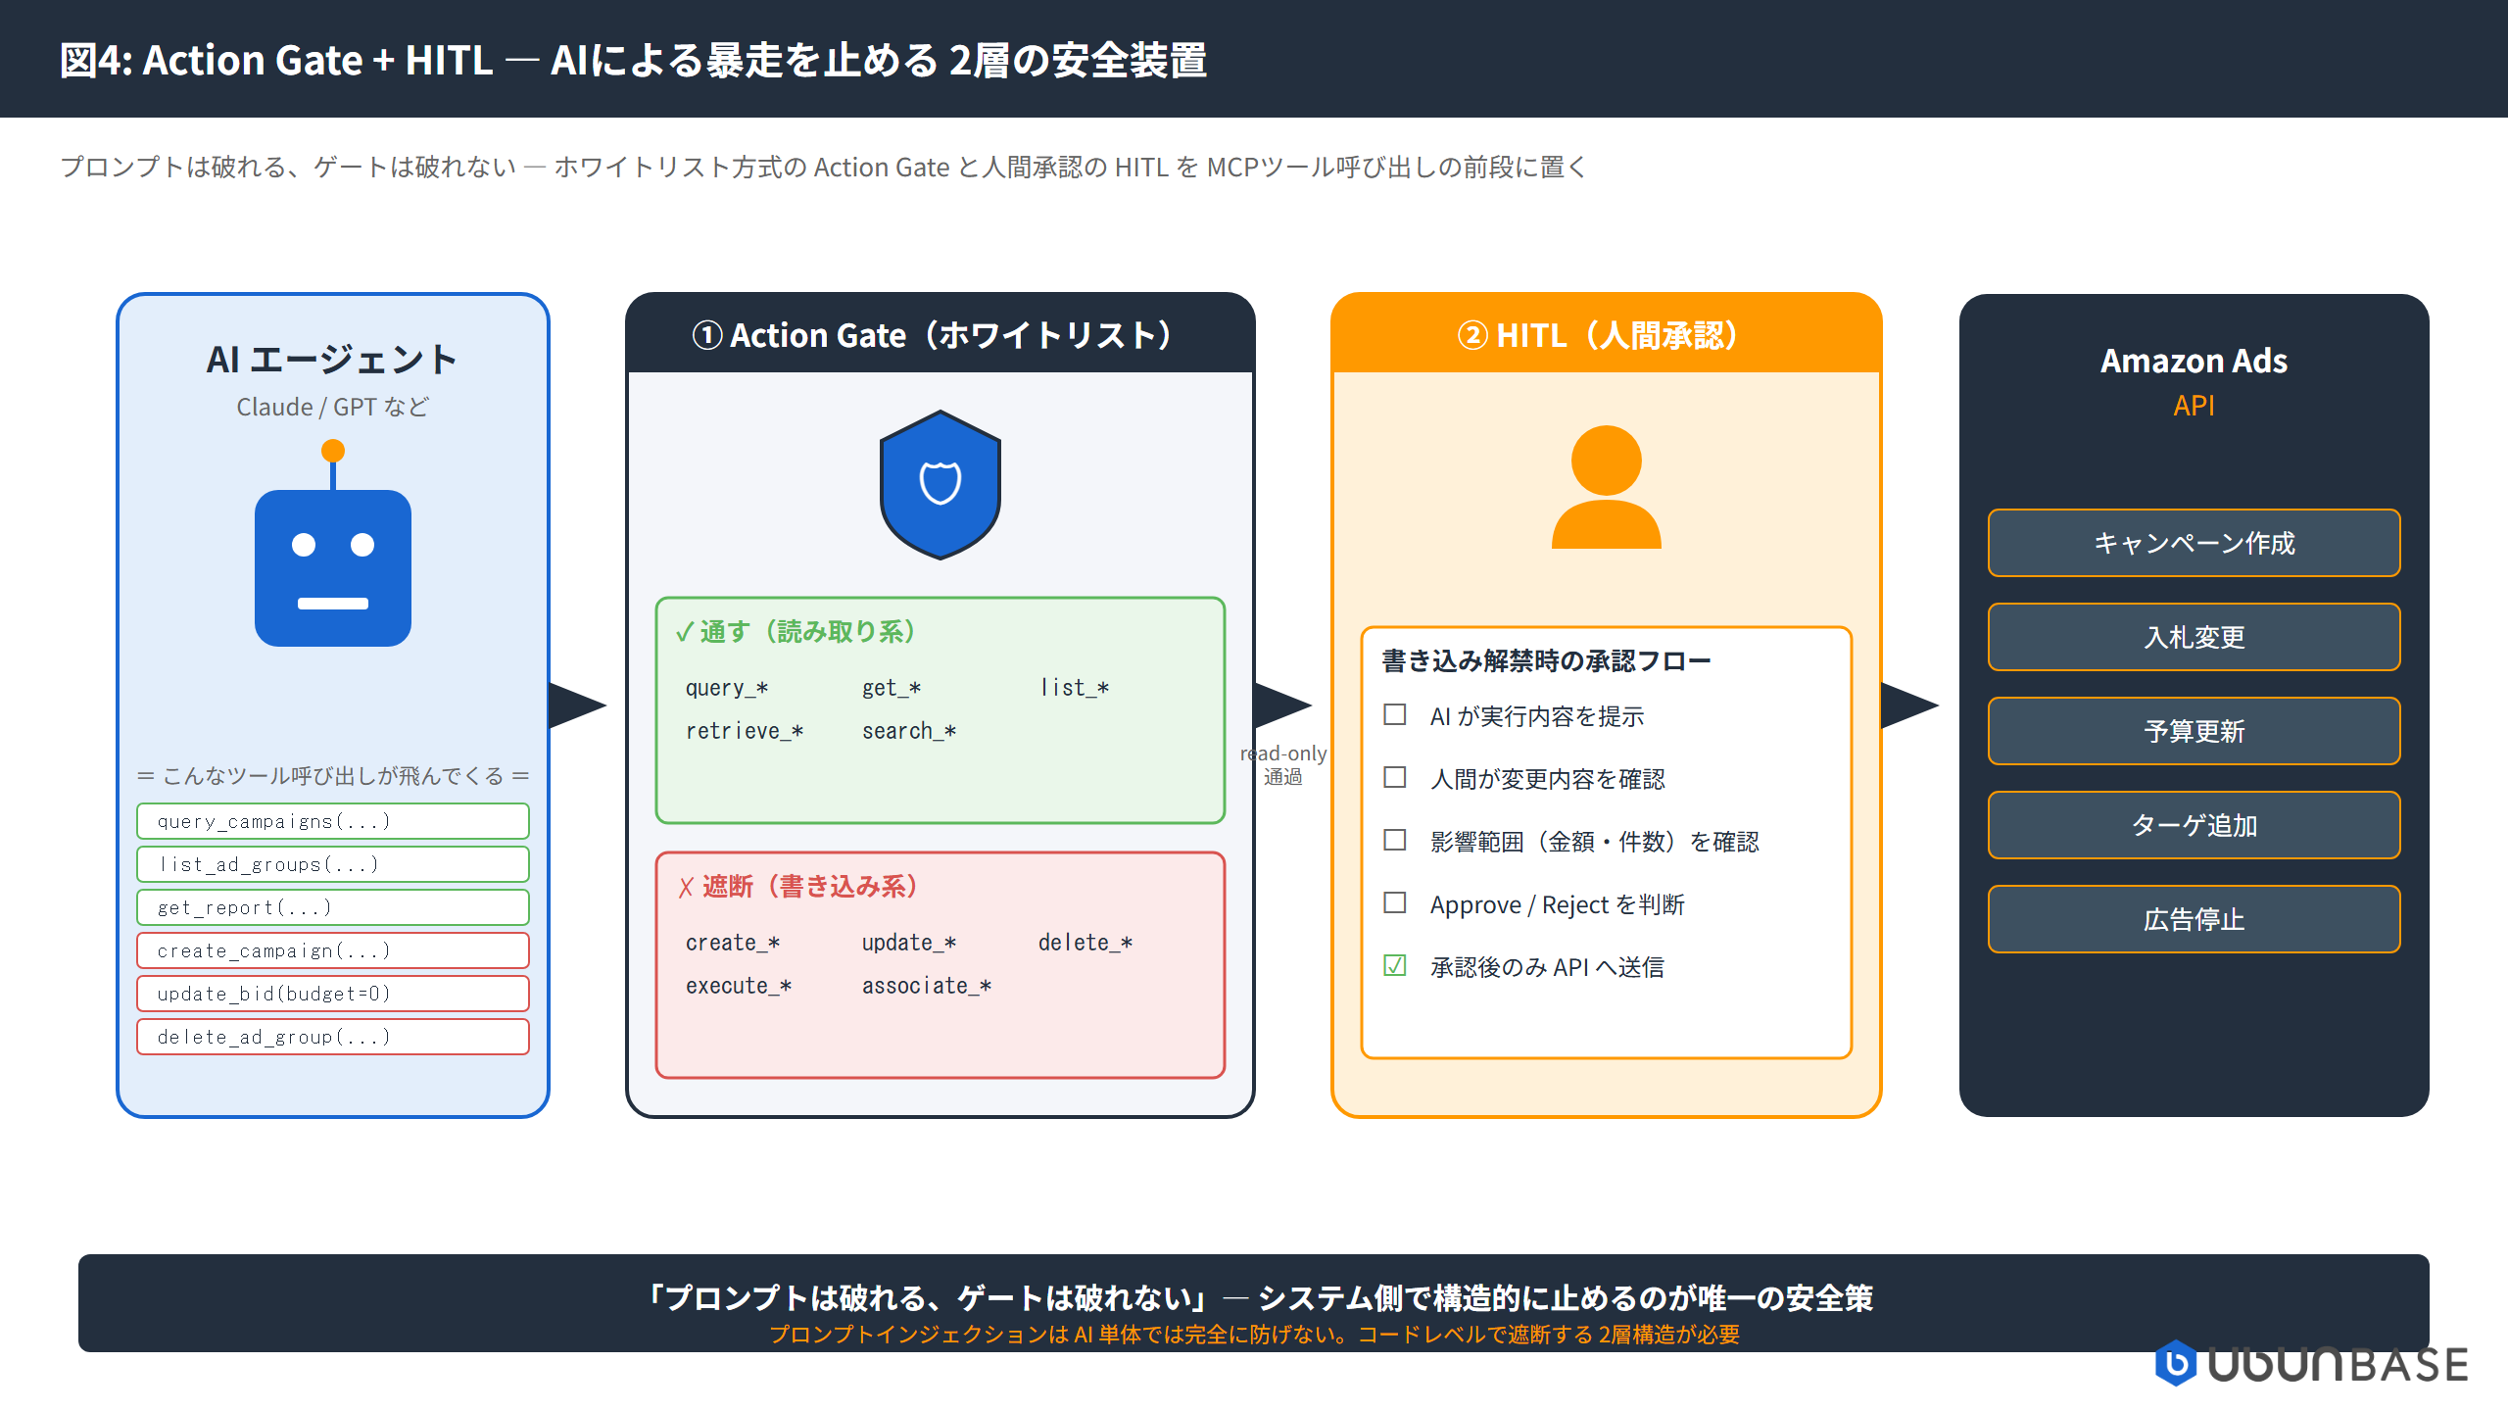Viewport: 2508px width, 1411px height.
Task: Click the キャンペーン作成 button
Action: pos(2194,543)
